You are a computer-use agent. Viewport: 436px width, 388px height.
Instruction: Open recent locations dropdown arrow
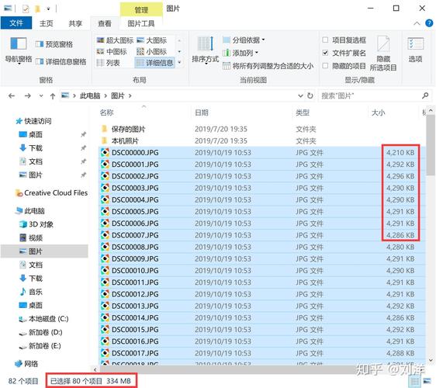point(41,96)
